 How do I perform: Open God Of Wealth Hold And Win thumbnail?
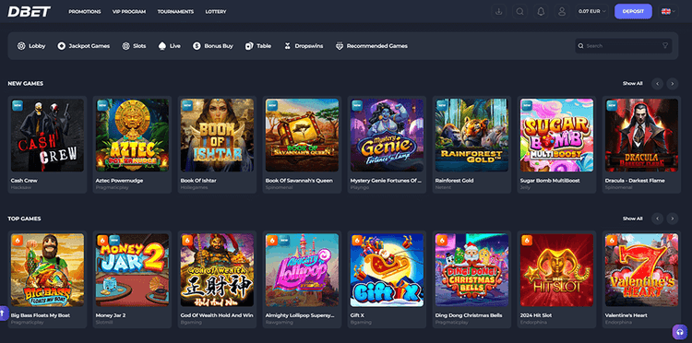217,270
